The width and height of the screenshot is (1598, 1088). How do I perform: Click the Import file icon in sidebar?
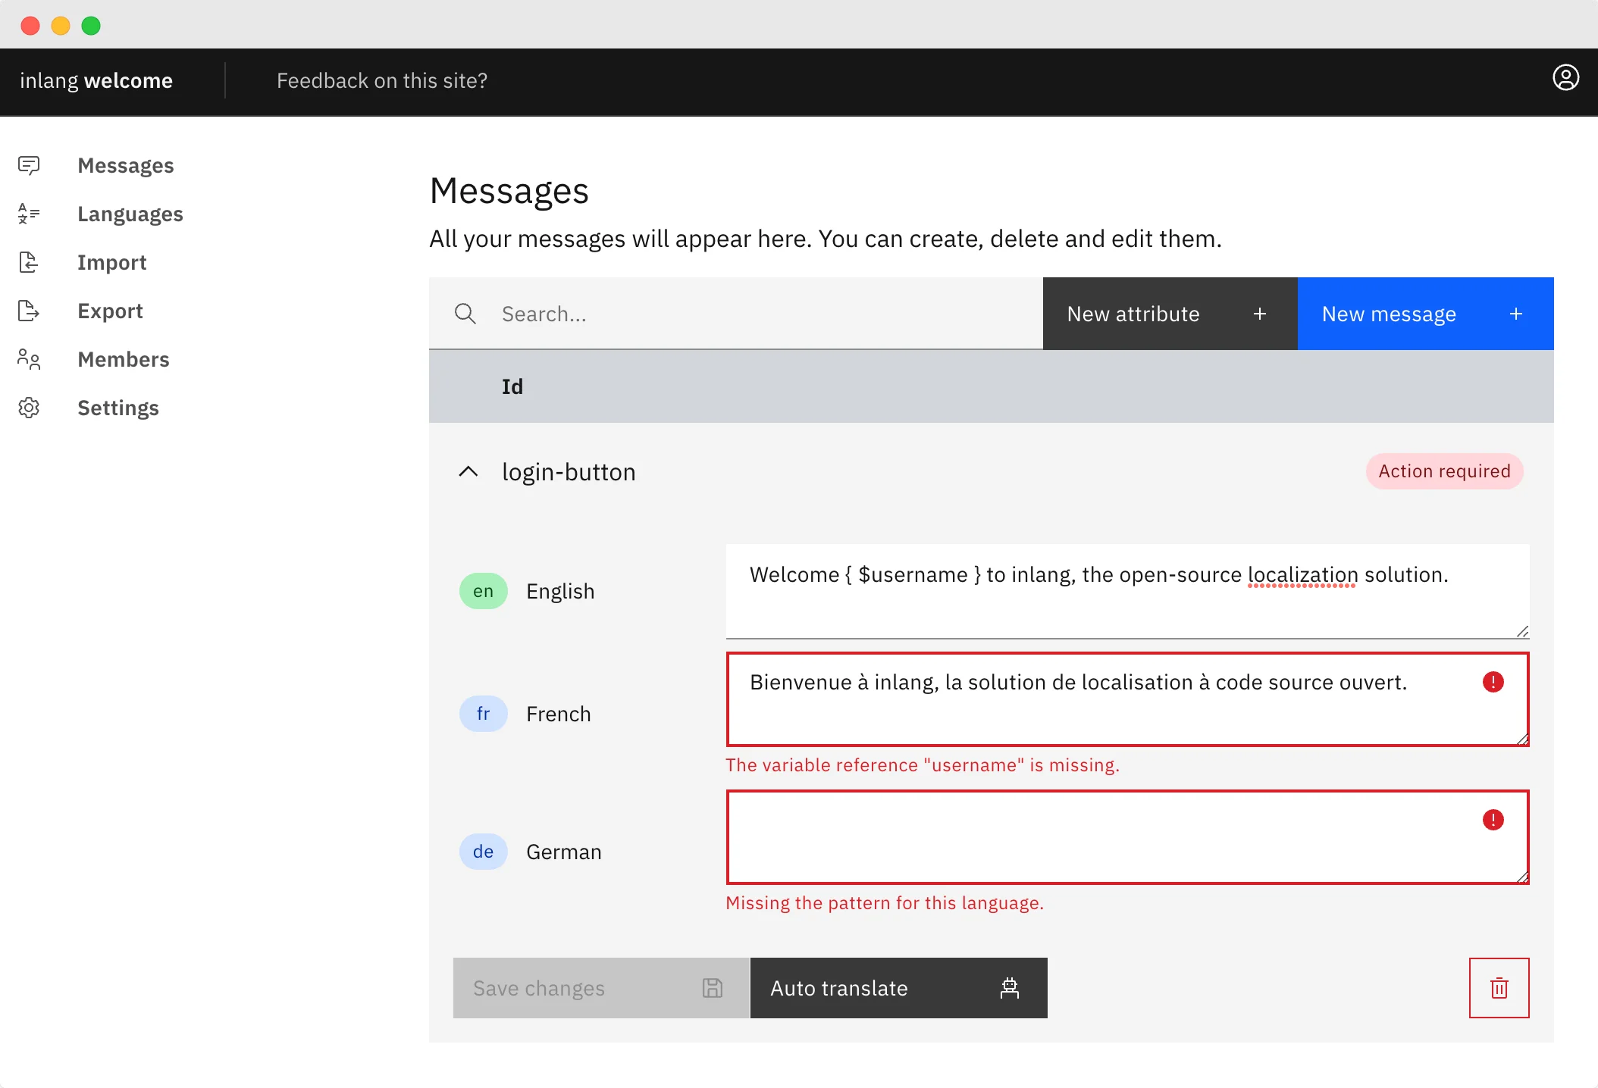pos(29,262)
